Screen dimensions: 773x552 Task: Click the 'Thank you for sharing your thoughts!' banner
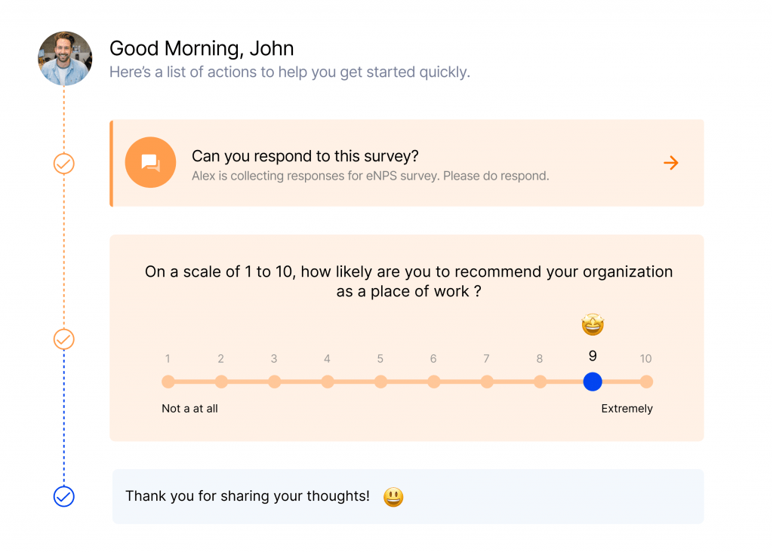(x=408, y=496)
